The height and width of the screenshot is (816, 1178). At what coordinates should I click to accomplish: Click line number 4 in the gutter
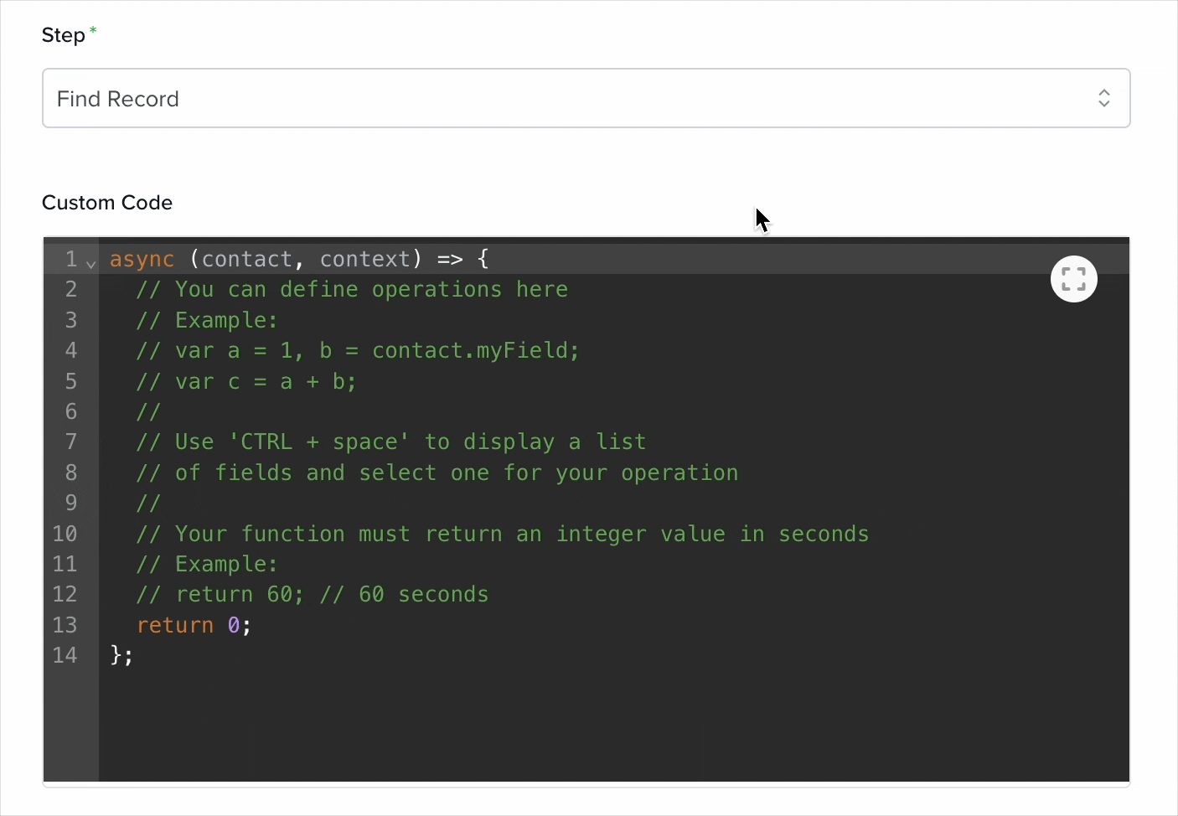click(x=71, y=350)
